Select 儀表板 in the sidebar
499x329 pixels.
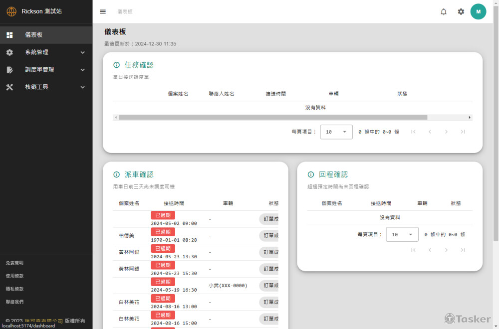(34, 35)
